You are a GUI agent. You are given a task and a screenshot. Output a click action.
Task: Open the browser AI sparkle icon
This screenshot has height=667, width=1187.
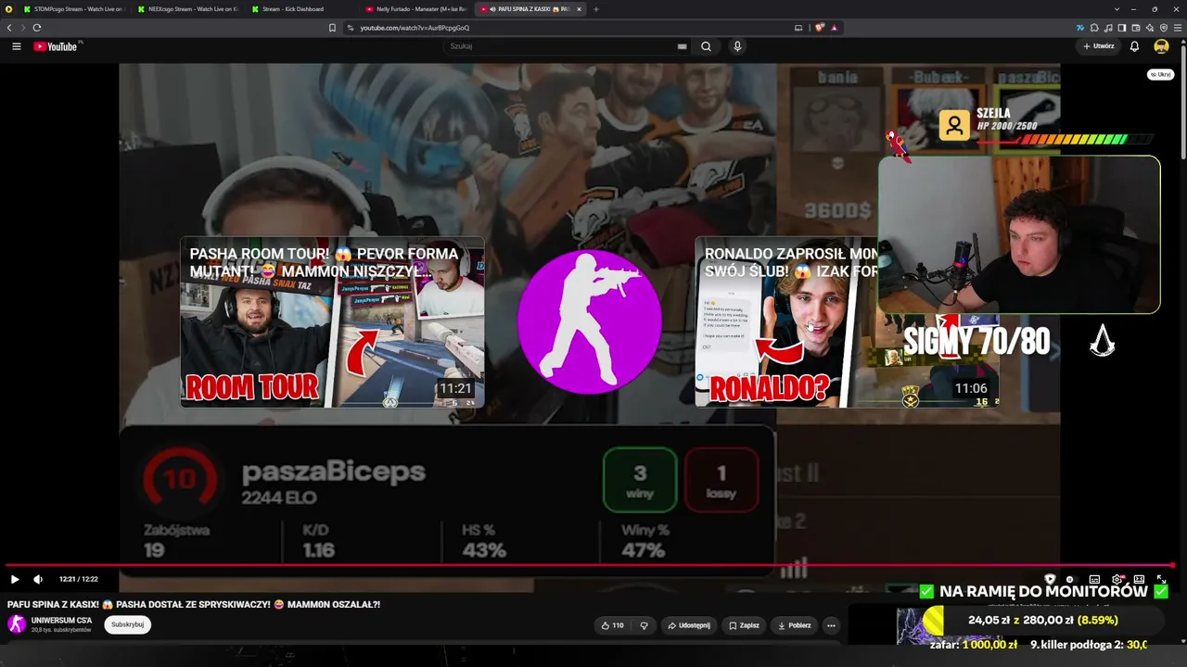(1150, 28)
